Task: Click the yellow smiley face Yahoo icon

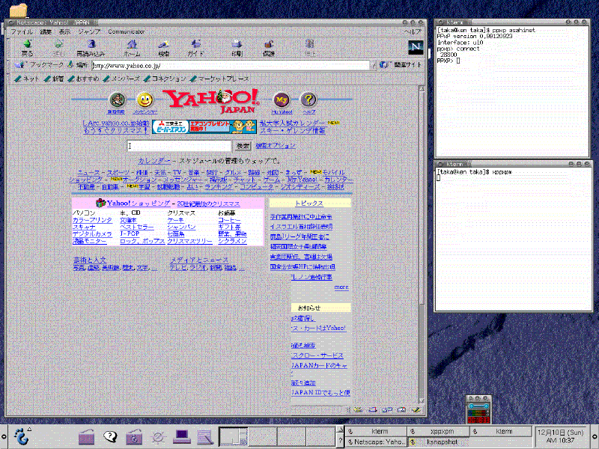Action: (x=145, y=100)
